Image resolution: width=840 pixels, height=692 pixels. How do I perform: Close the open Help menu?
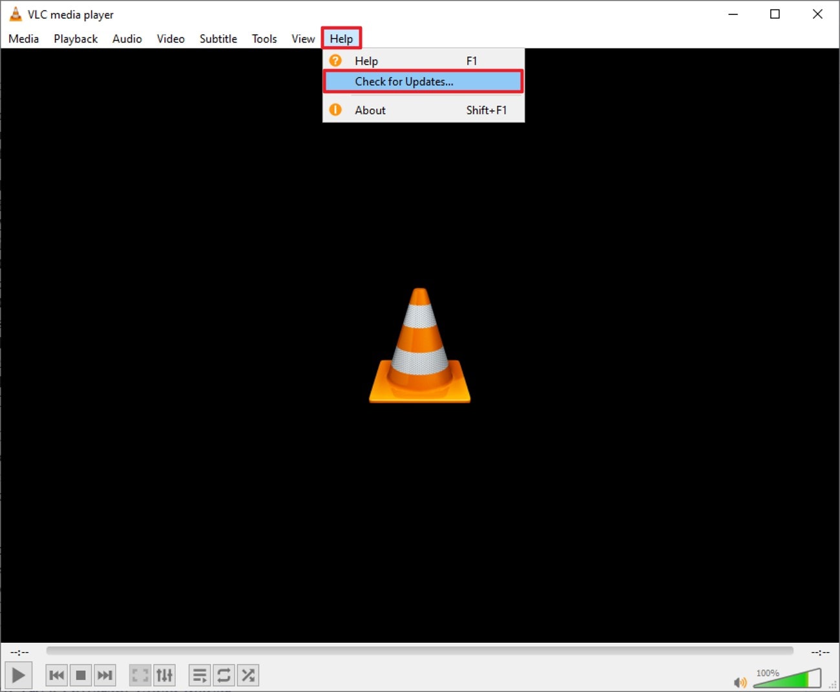341,39
